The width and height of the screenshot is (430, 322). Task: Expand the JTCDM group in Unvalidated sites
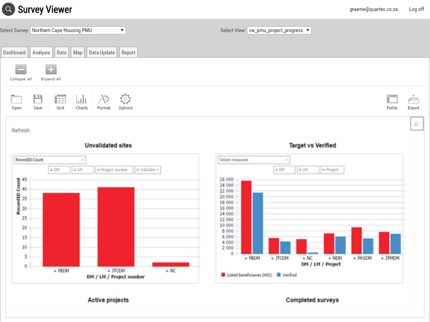(x=116, y=271)
